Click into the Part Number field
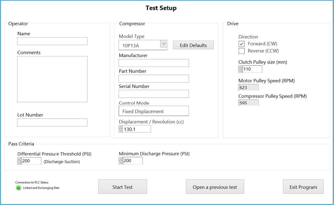The height and width of the screenshot is (205, 334). (x=153, y=79)
